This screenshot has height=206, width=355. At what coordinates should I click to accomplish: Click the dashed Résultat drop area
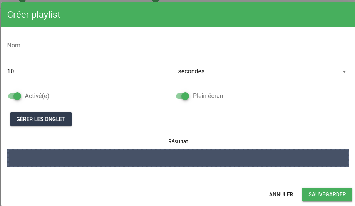(178, 158)
